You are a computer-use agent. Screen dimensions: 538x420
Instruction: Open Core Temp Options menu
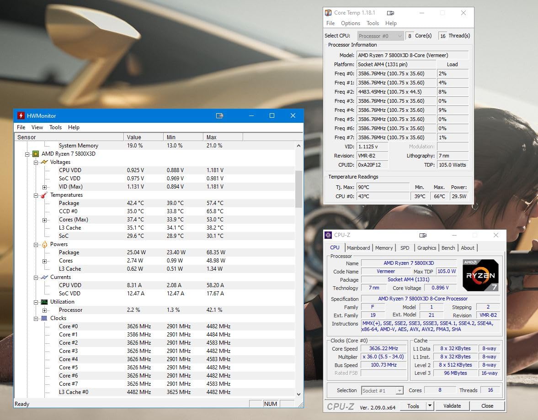click(350, 23)
